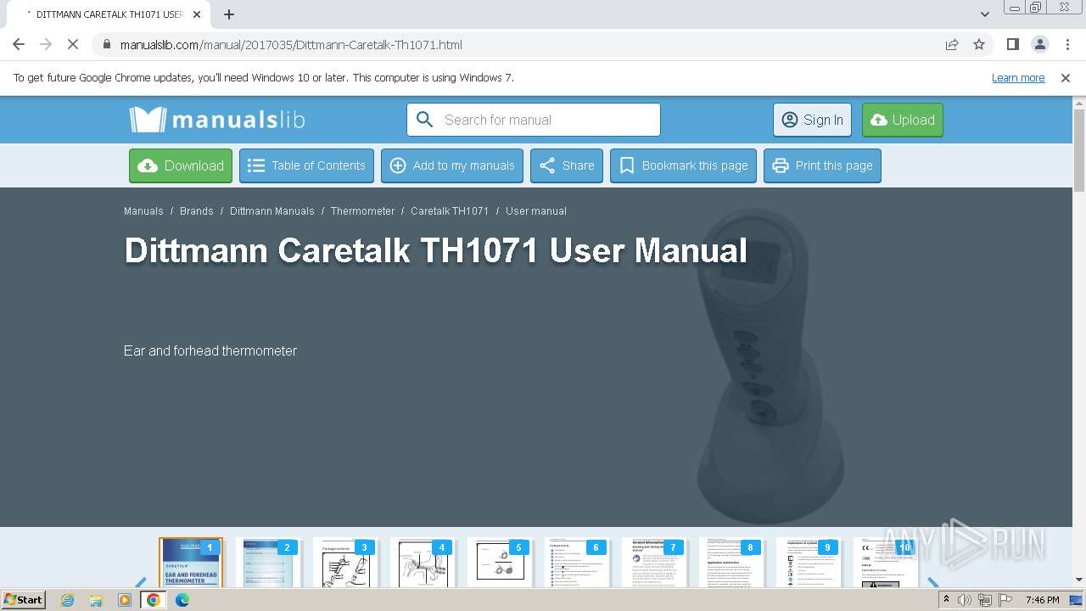Open Thermometer breadcrumb link
Screen dimensions: 1086x611
pyautogui.click(x=363, y=211)
